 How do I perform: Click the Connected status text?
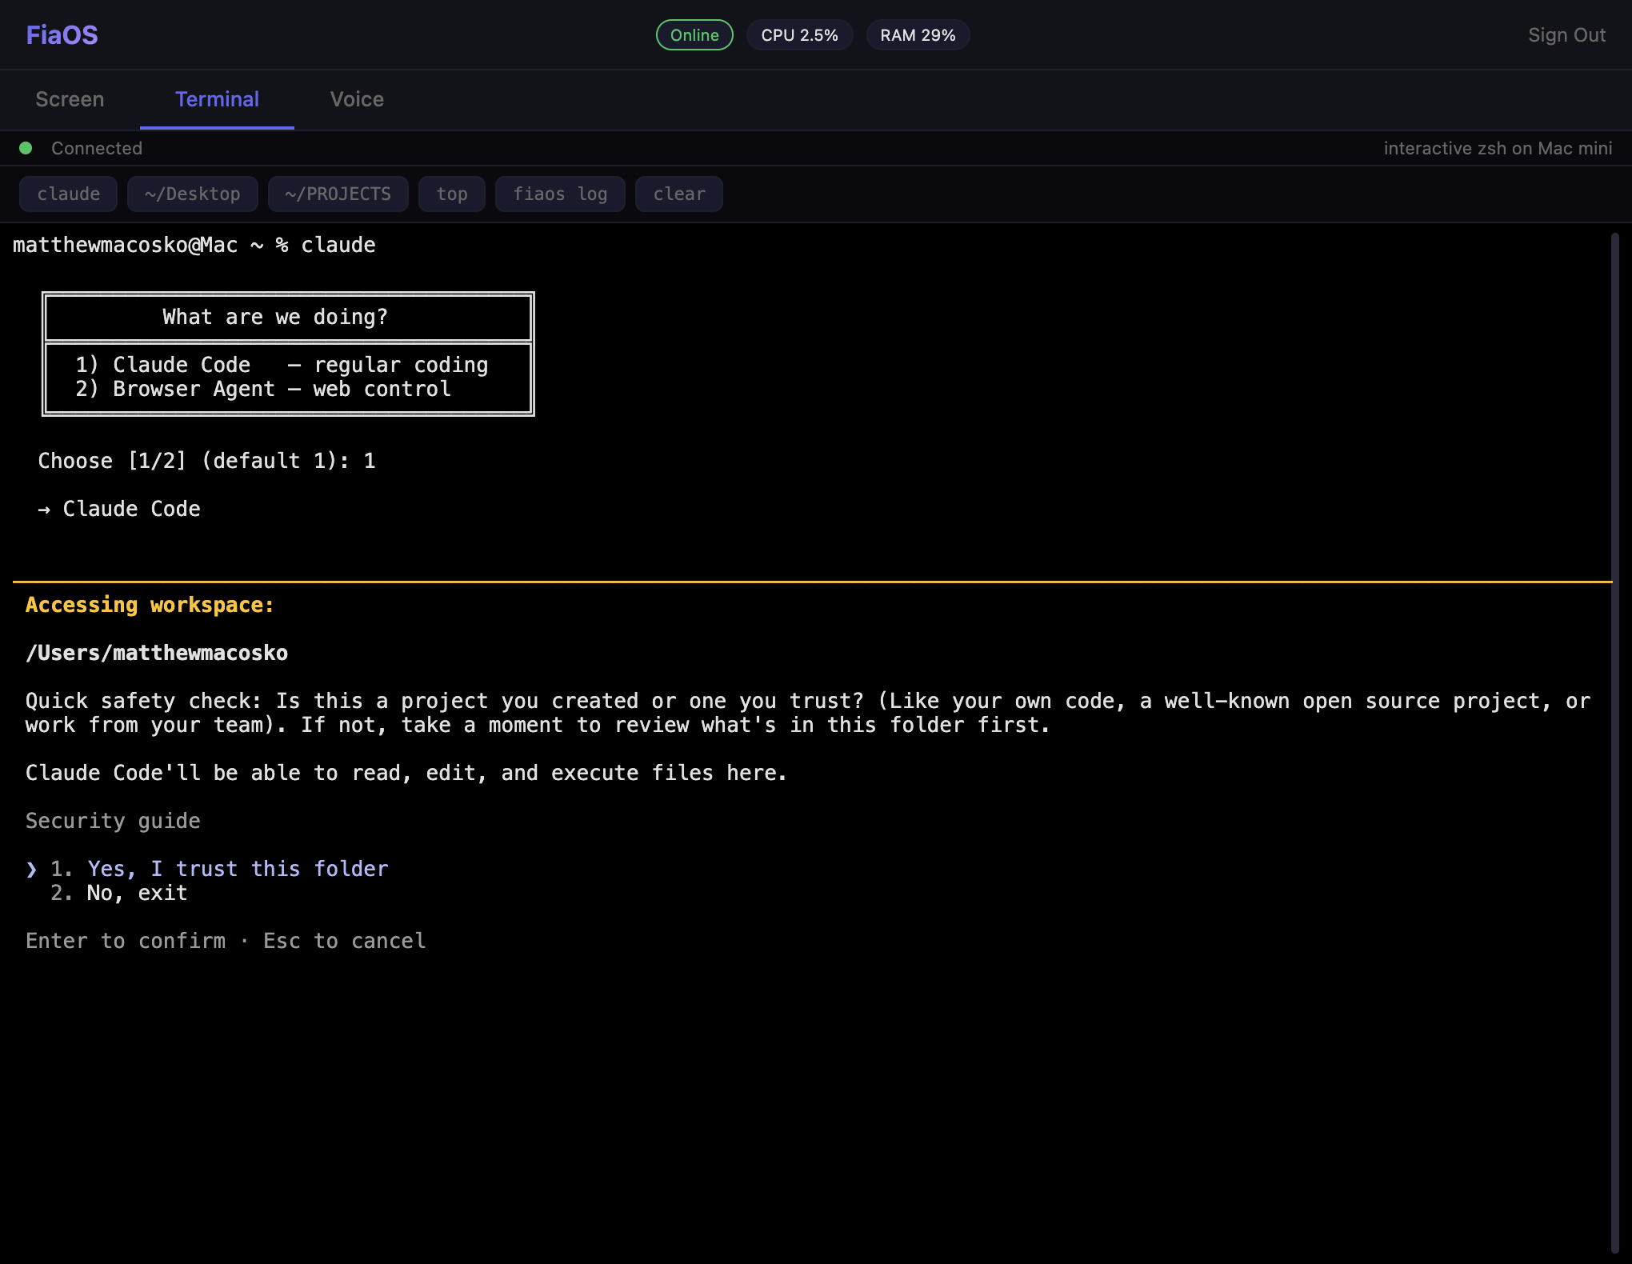[97, 148]
